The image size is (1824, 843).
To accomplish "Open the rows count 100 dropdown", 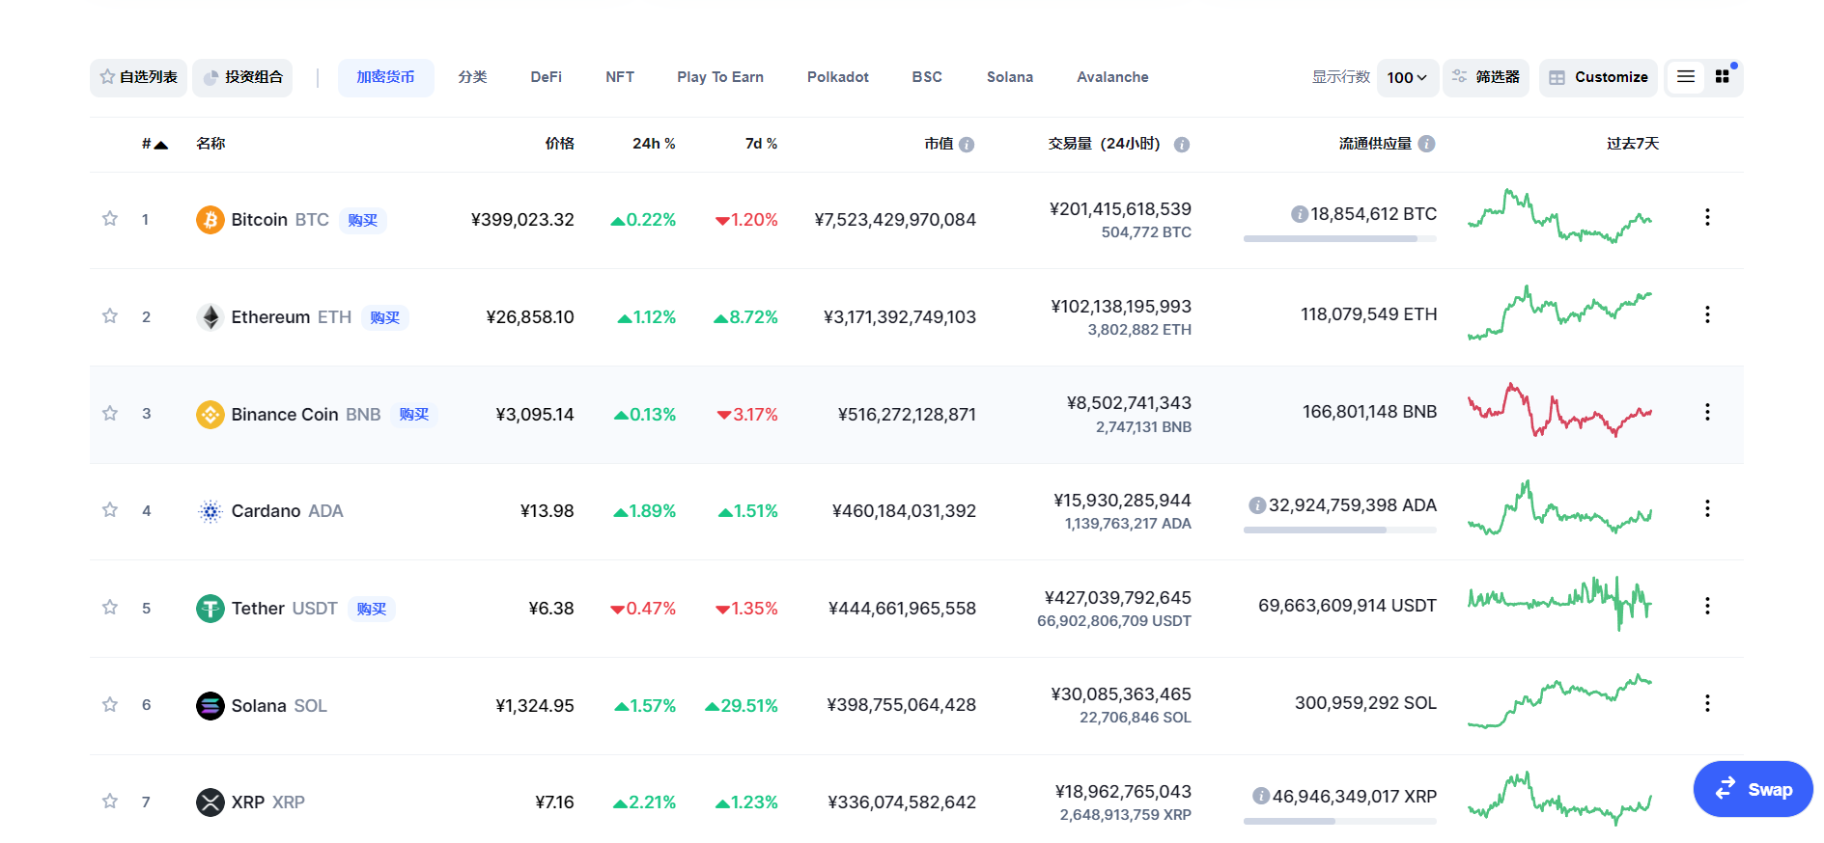I will coord(1407,77).
